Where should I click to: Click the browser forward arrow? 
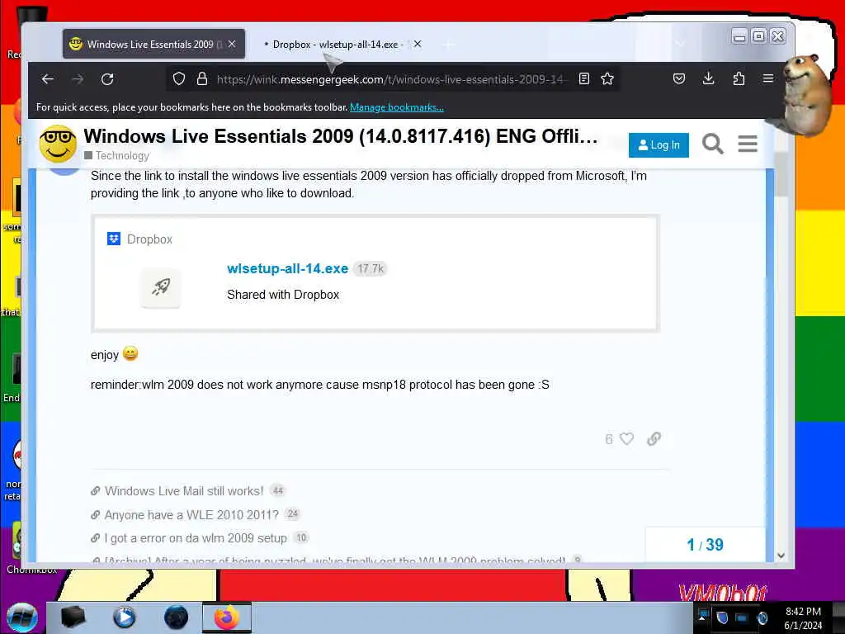[x=78, y=79]
